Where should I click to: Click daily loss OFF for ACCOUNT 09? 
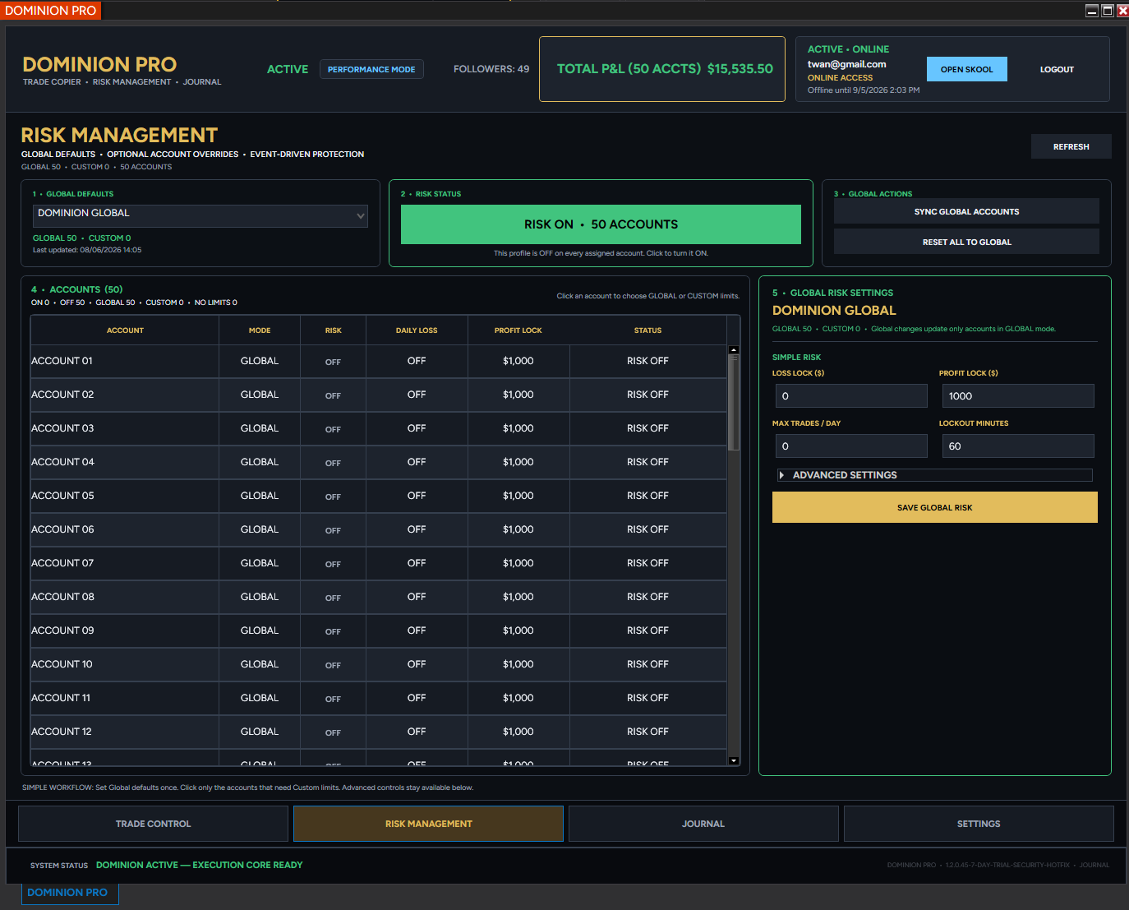coord(417,631)
